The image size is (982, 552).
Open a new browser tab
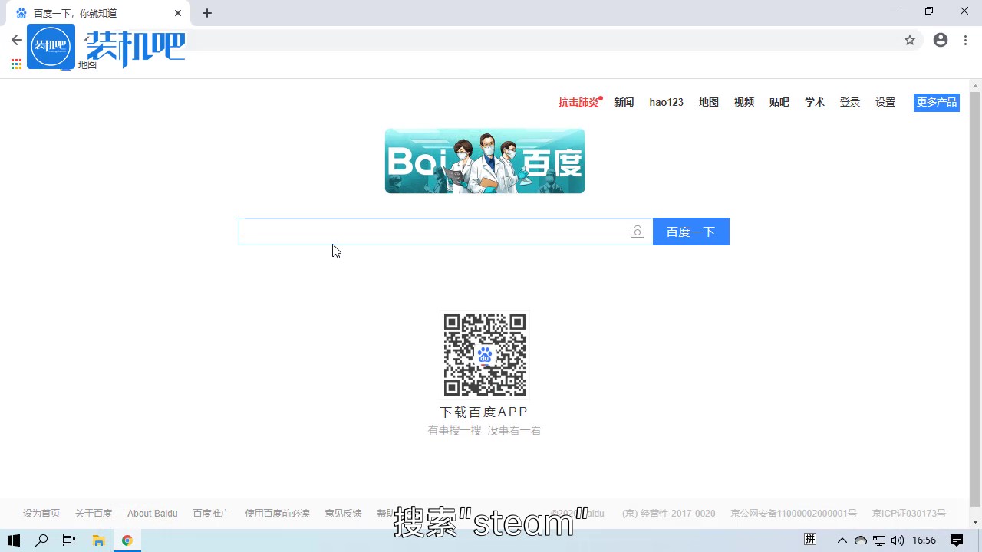tap(207, 13)
